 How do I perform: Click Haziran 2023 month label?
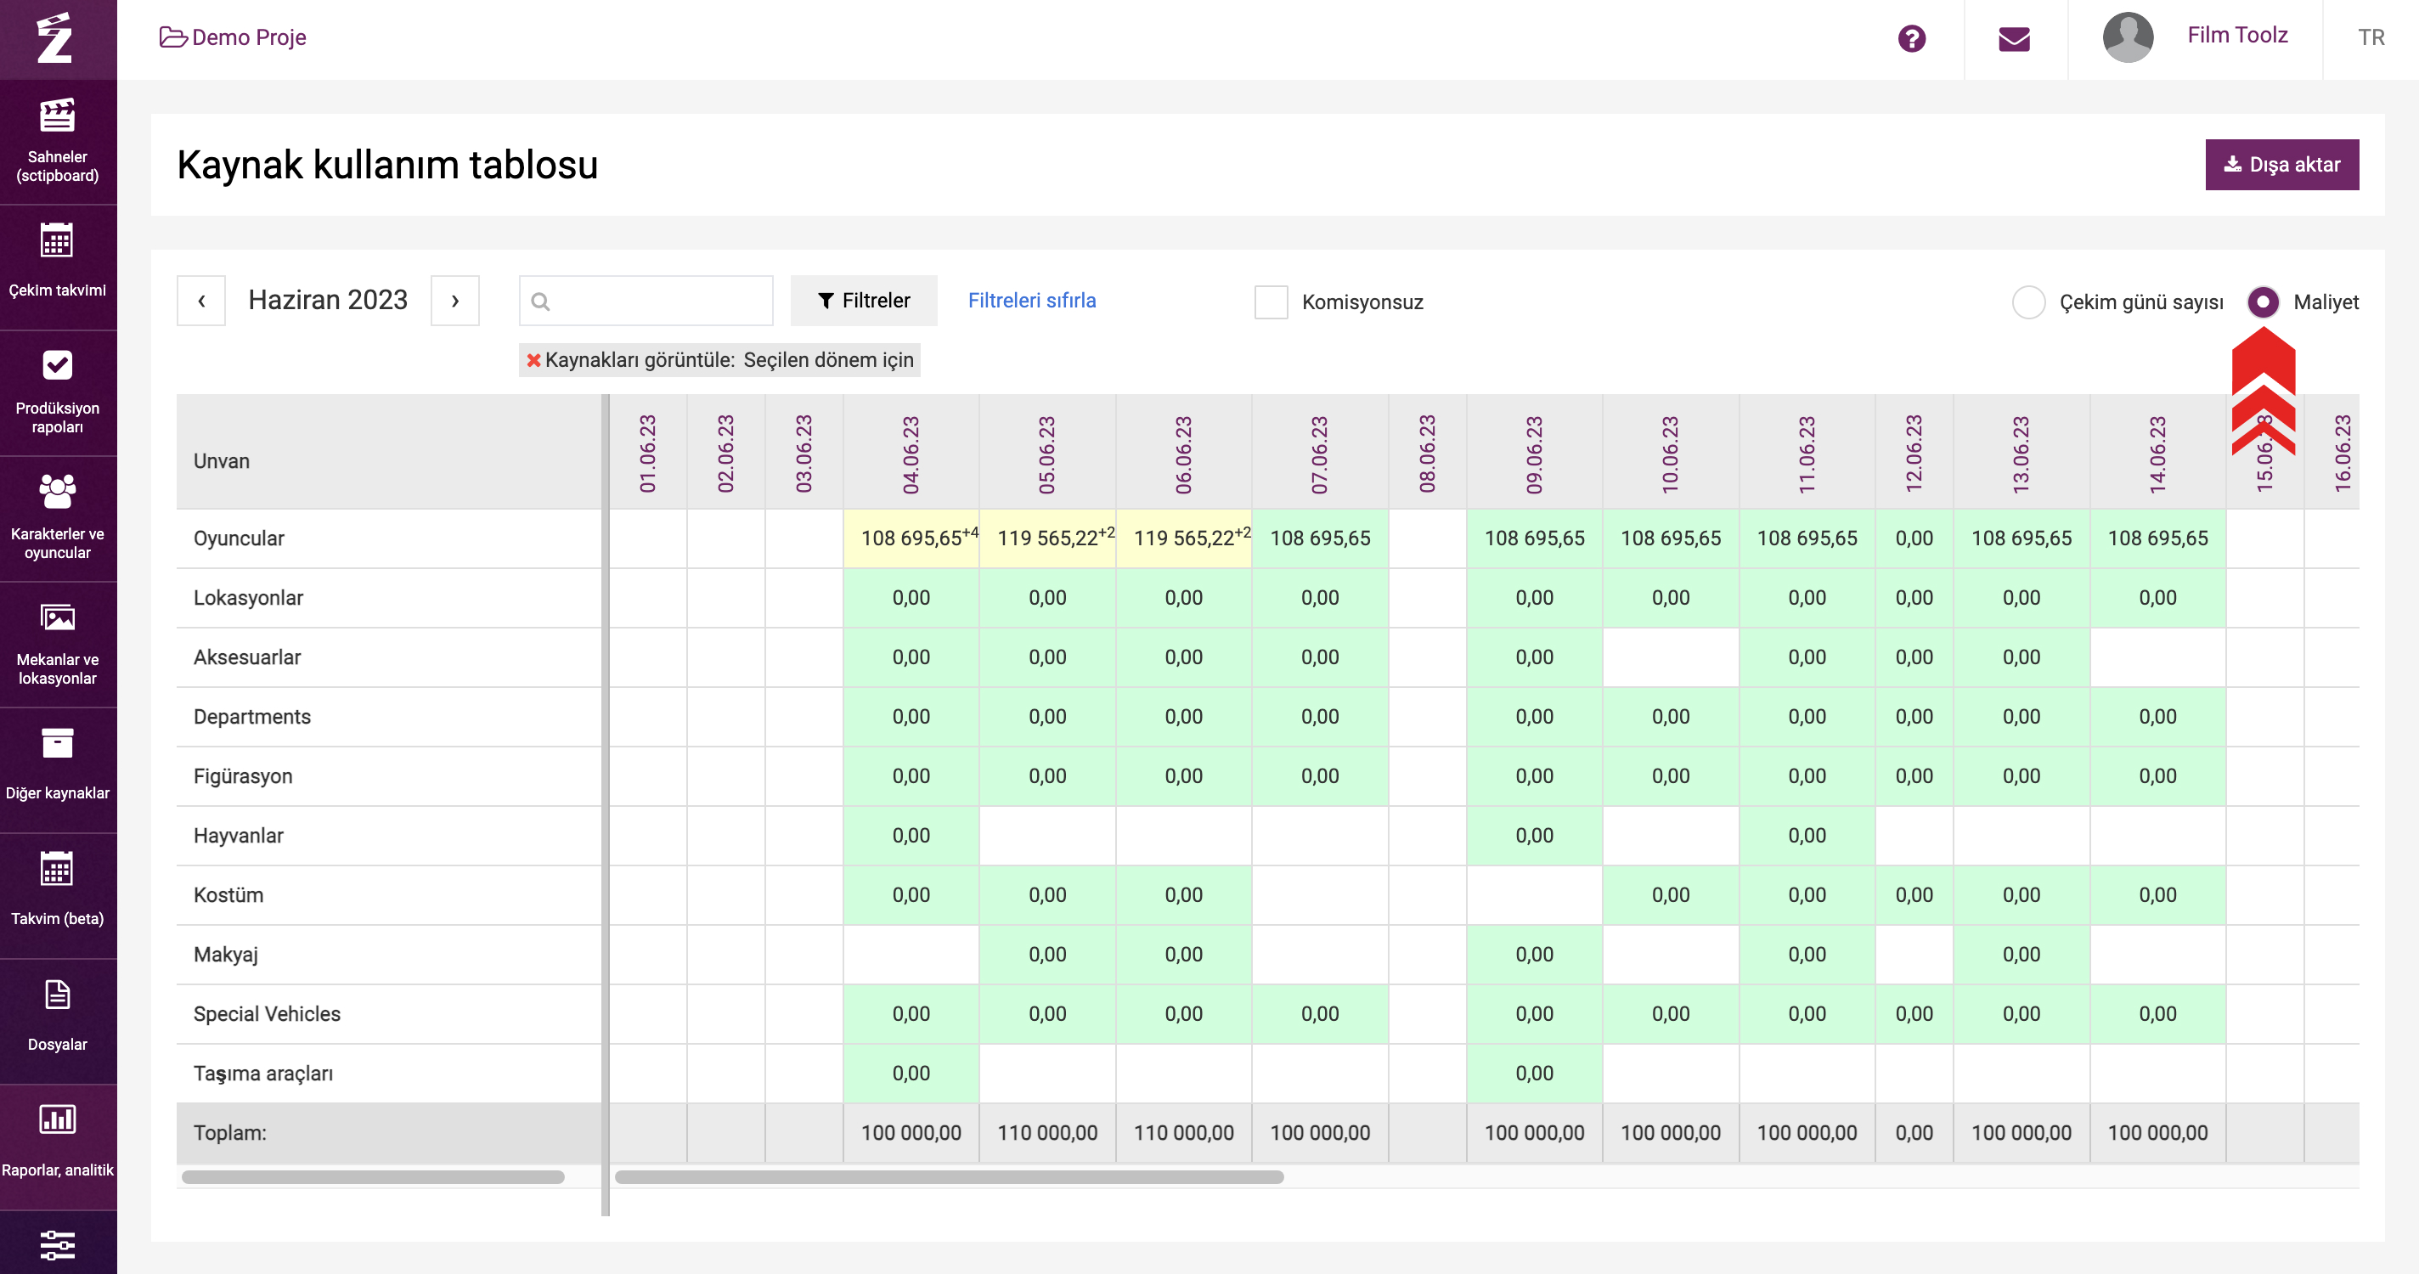[328, 301]
